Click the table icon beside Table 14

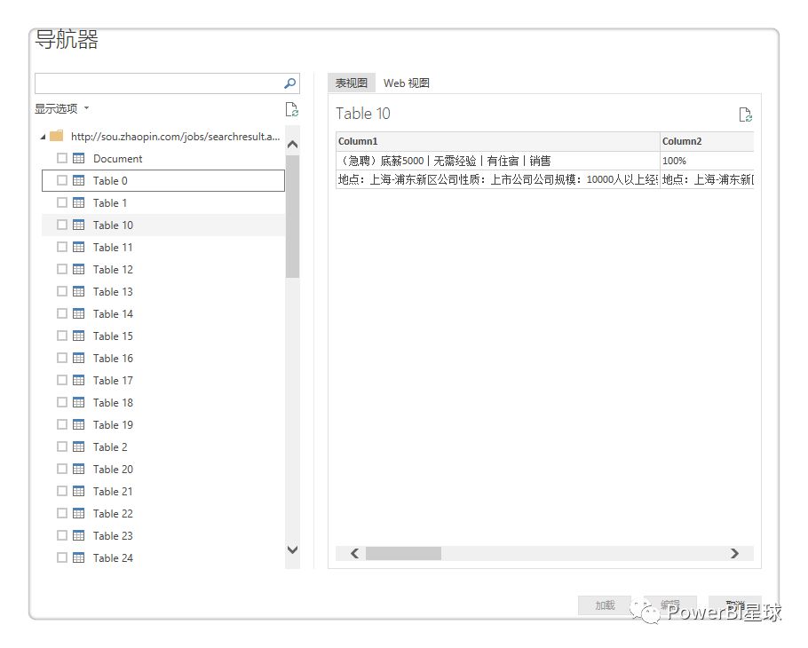tap(78, 313)
